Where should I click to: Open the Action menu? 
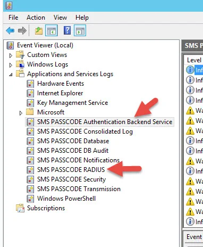pyautogui.click(x=36, y=18)
